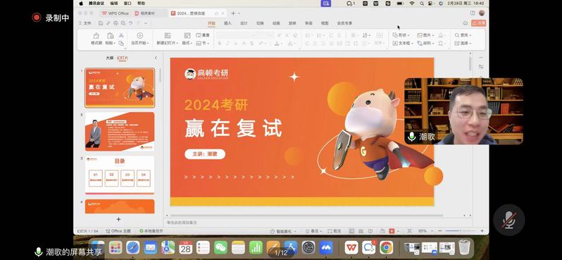
Task: Click the WeChat icon in the Dock
Action: (221, 247)
